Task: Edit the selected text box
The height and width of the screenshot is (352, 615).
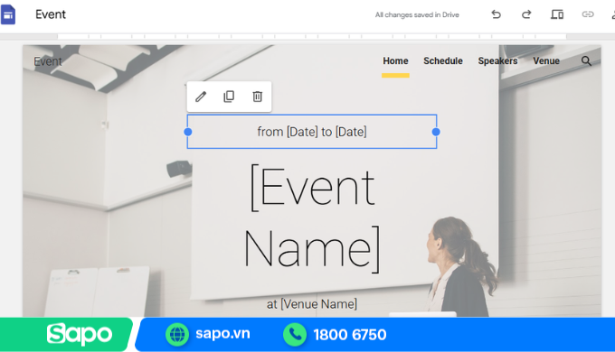Action: point(201,97)
